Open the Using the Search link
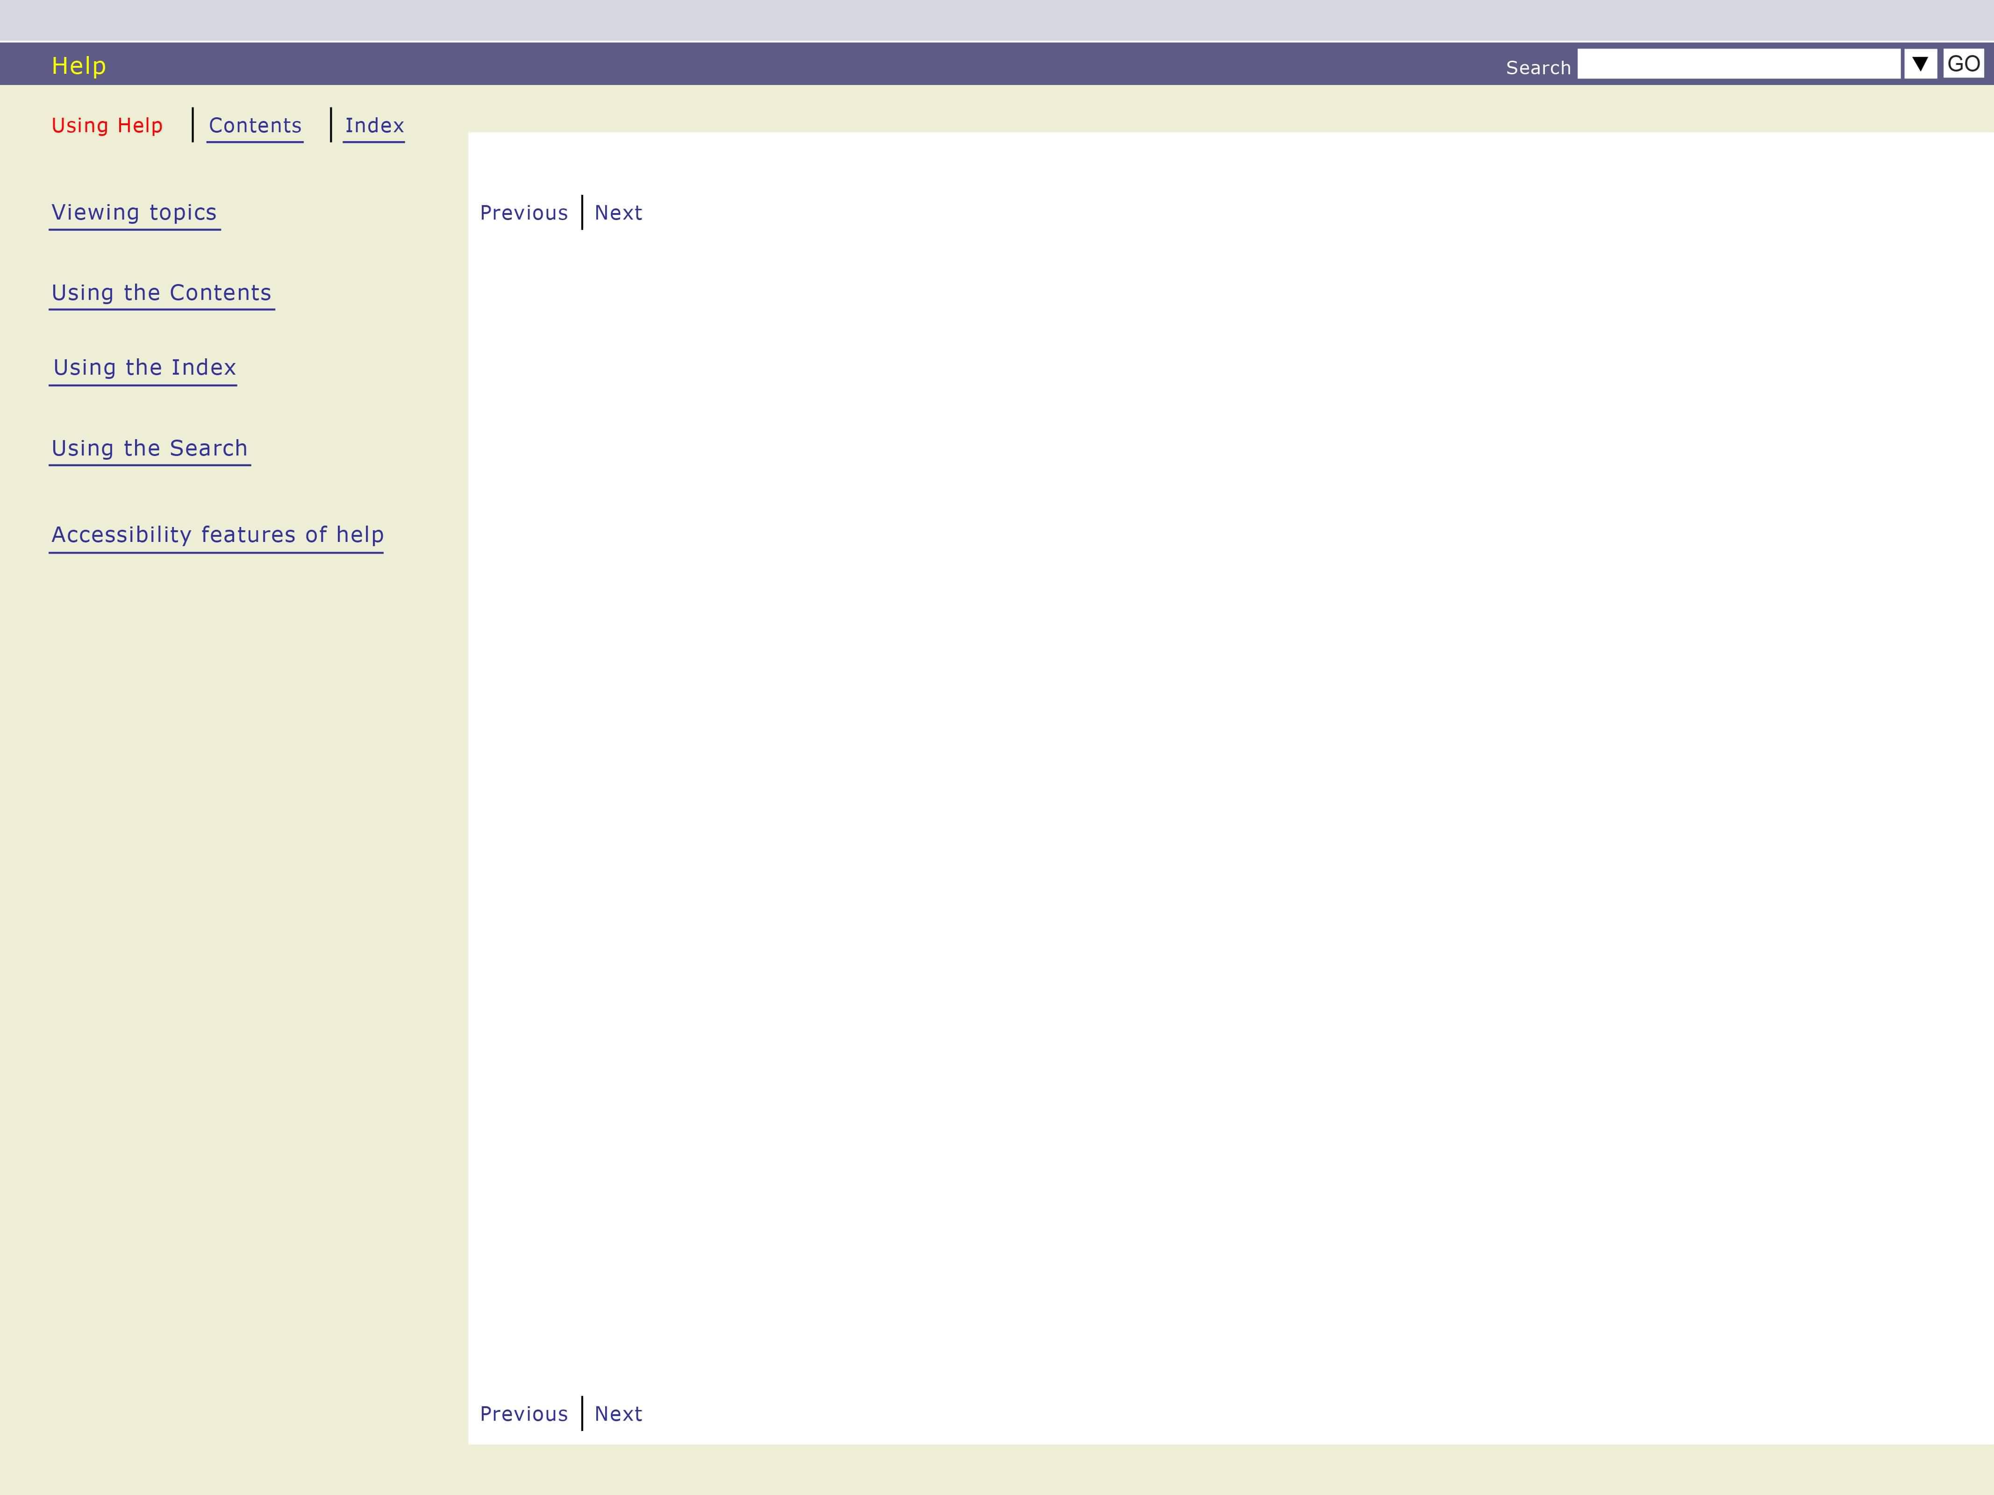Viewport: 1994px width, 1495px height. pyautogui.click(x=150, y=449)
